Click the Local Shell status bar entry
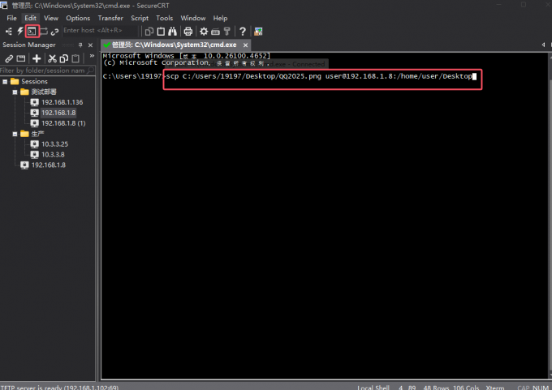The image size is (552, 390). tap(373, 388)
